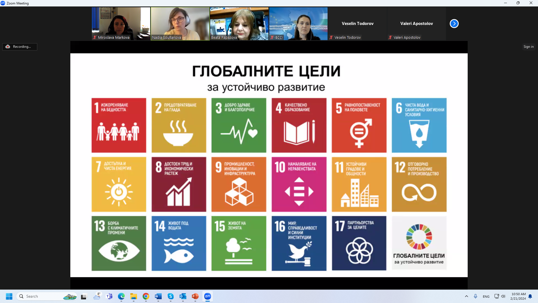Select Valeri Apostolov's participant tile

coord(417,24)
